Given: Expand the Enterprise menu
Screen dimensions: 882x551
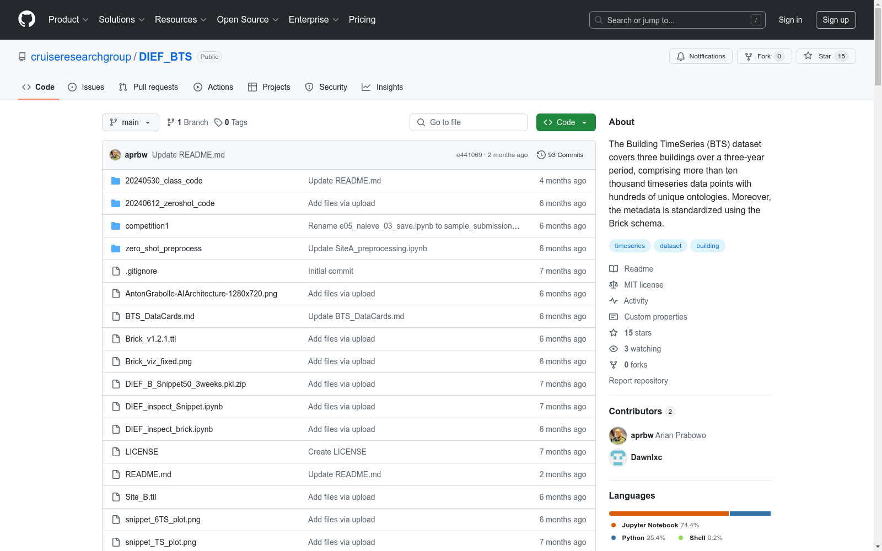Looking at the screenshot, I should [314, 19].
